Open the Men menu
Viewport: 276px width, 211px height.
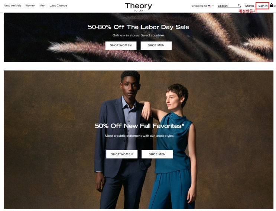(42, 6)
